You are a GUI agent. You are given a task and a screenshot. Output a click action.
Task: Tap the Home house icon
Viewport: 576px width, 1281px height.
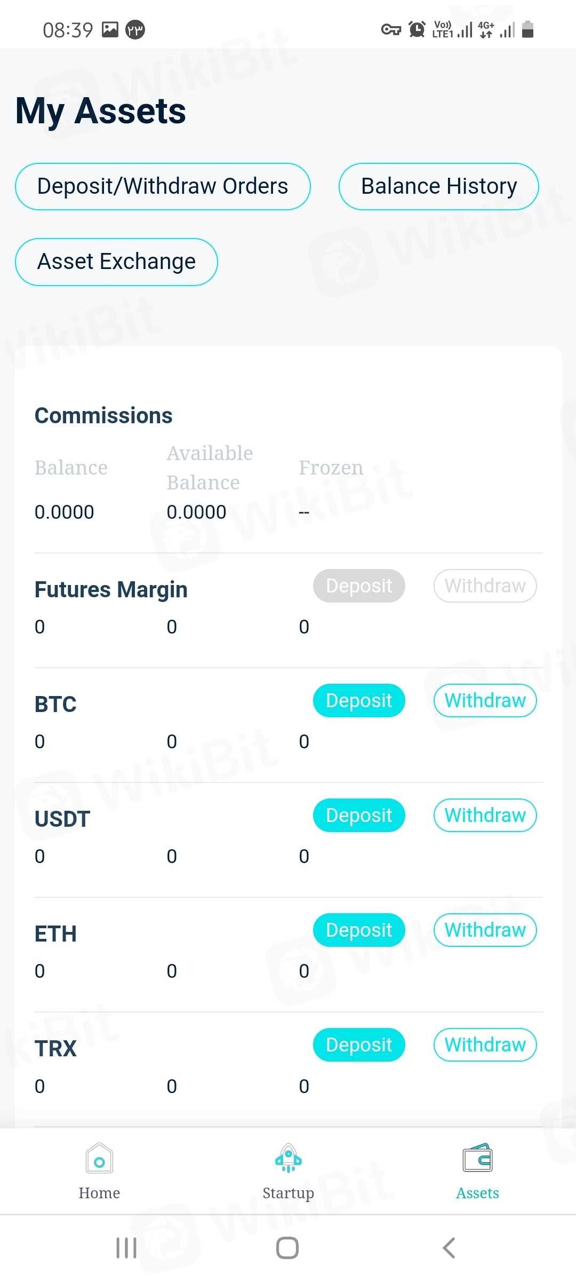[x=99, y=1158]
